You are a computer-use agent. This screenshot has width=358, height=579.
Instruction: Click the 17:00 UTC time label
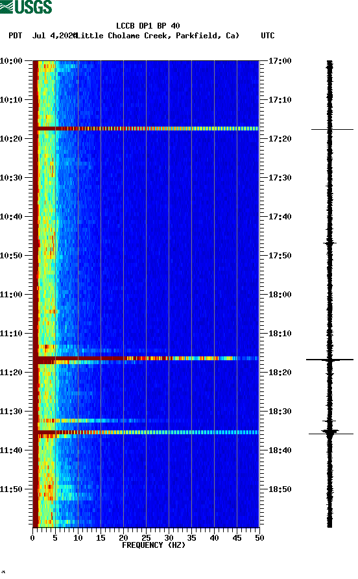(280, 60)
